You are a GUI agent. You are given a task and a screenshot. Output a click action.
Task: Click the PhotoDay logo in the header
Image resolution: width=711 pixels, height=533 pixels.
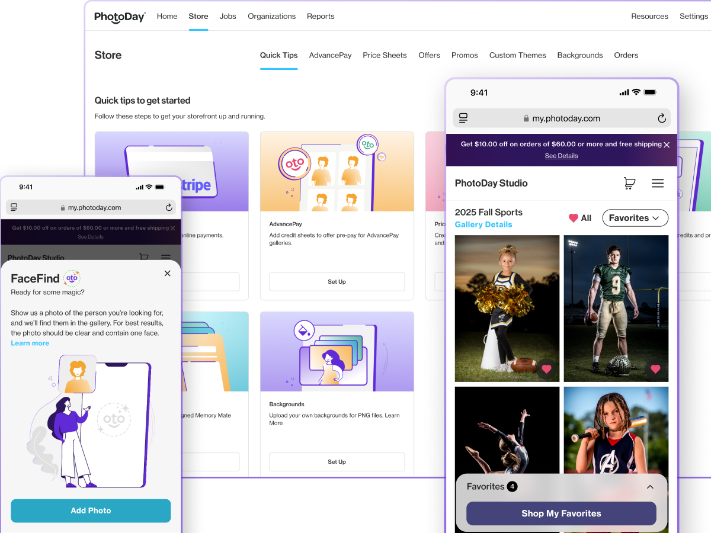click(120, 17)
